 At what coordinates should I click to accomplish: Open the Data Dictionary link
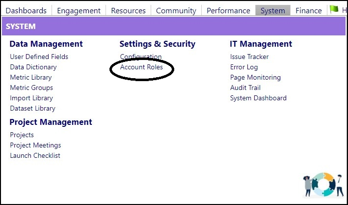(x=33, y=67)
